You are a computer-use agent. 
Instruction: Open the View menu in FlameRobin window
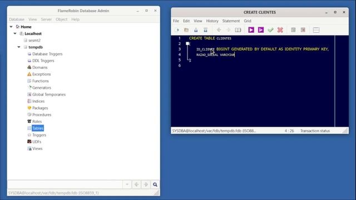pyautogui.click(x=33, y=19)
